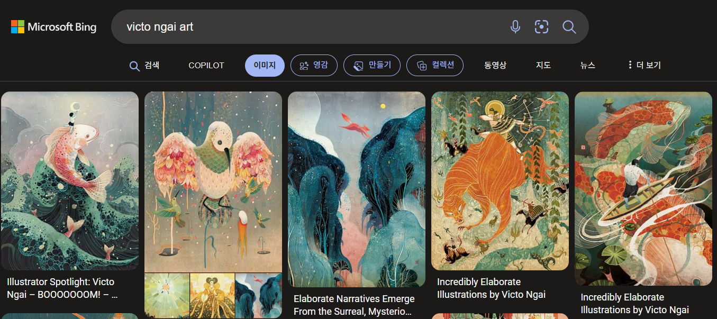The image size is (717, 319).
Task: Open the small sunburst related thumbnail
Action: (x=167, y=296)
